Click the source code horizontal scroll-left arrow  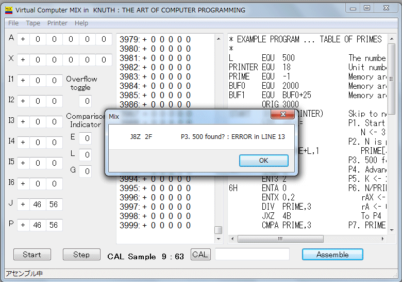click(232, 239)
